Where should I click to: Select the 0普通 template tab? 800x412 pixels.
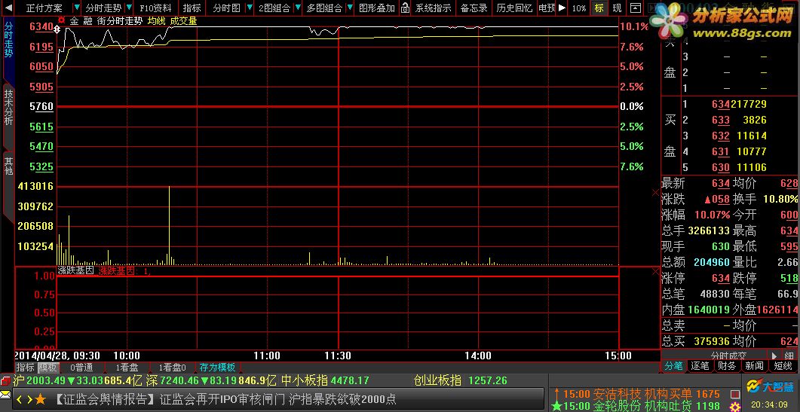(82, 367)
